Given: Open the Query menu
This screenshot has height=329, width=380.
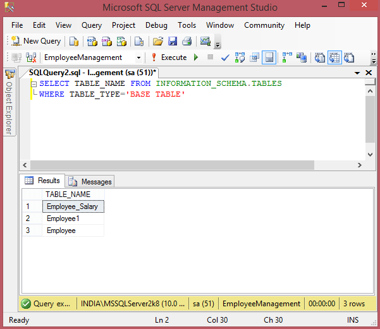Looking at the screenshot, I should [x=92, y=25].
